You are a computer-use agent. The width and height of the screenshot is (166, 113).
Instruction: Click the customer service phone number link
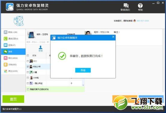point(143,21)
